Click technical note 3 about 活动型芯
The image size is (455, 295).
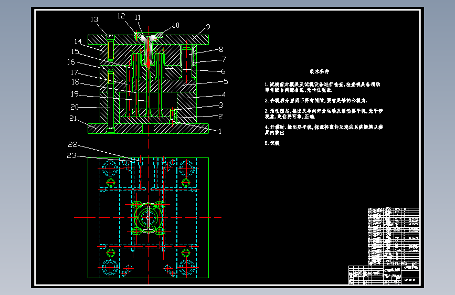(x=324, y=114)
